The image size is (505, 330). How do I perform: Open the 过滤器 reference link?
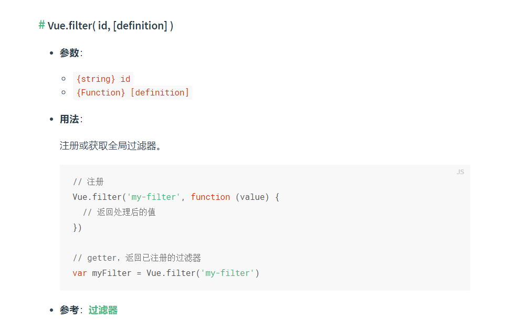tap(103, 310)
